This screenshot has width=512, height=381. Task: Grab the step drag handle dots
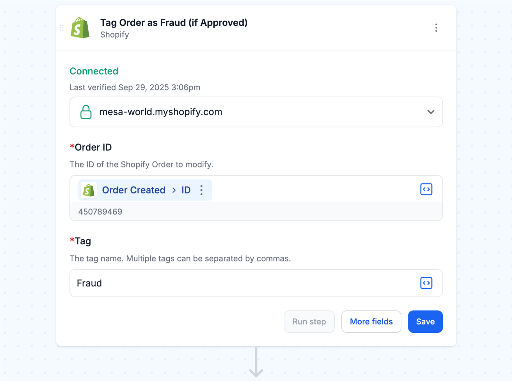[x=62, y=28]
